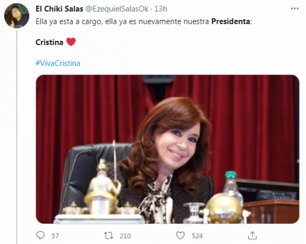The height and width of the screenshot is (244, 306).
Task: View the 524 likes count
Action: (198, 236)
